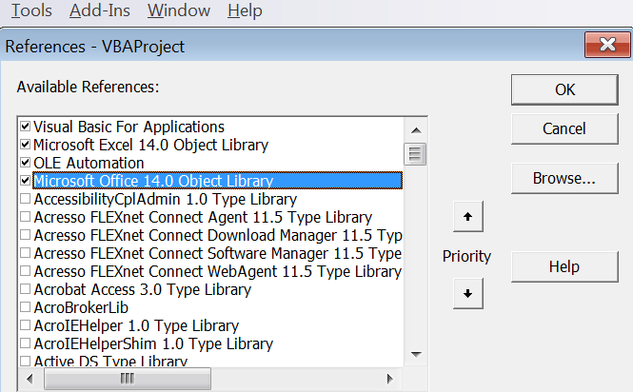Viewport: 633px width, 392px height.
Task: Check AccessibilityCplAdmin 1.0 Type Library box
Action: click(x=25, y=199)
